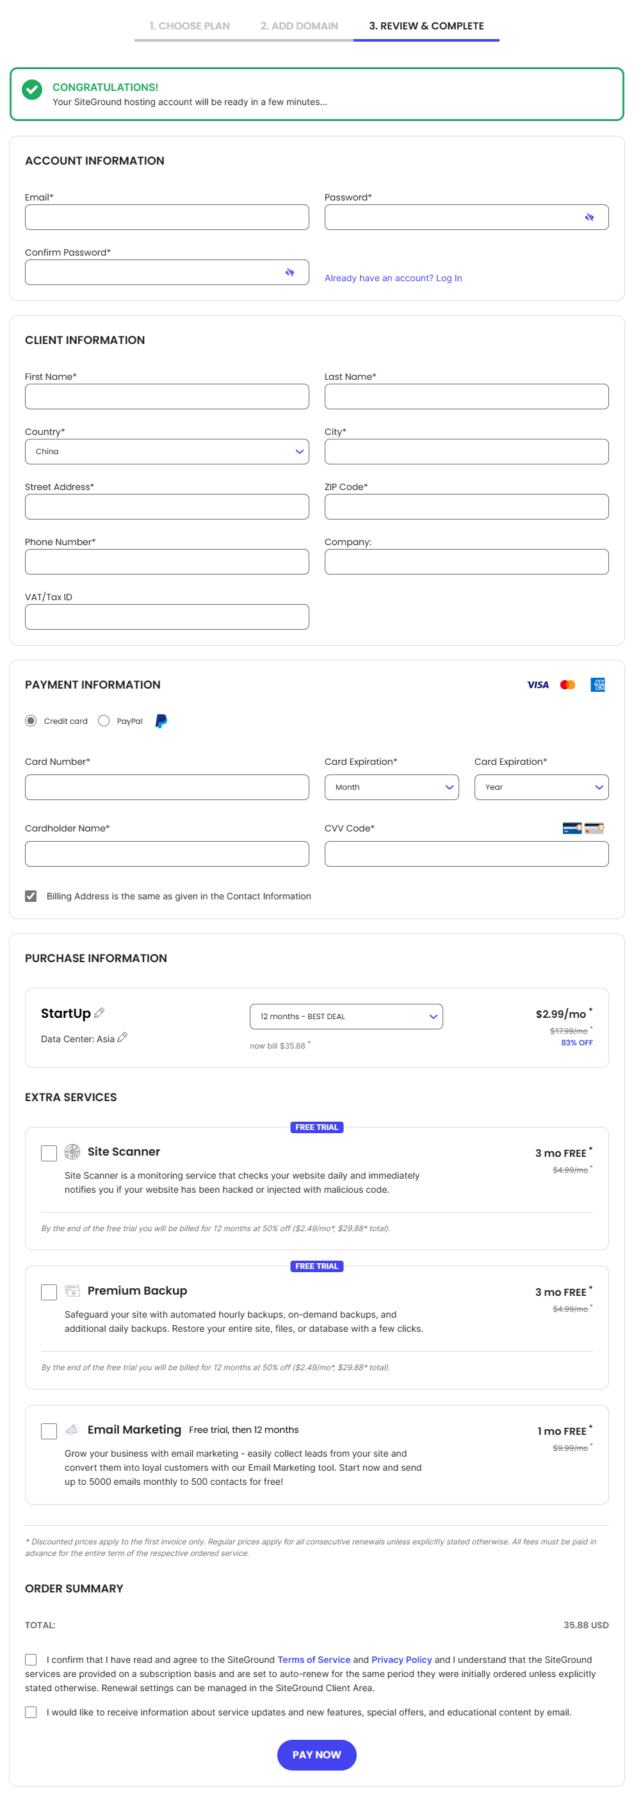Expand the card expiration Month dropdown
Viewport: 634px width, 1800px height.
[x=391, y=787]
